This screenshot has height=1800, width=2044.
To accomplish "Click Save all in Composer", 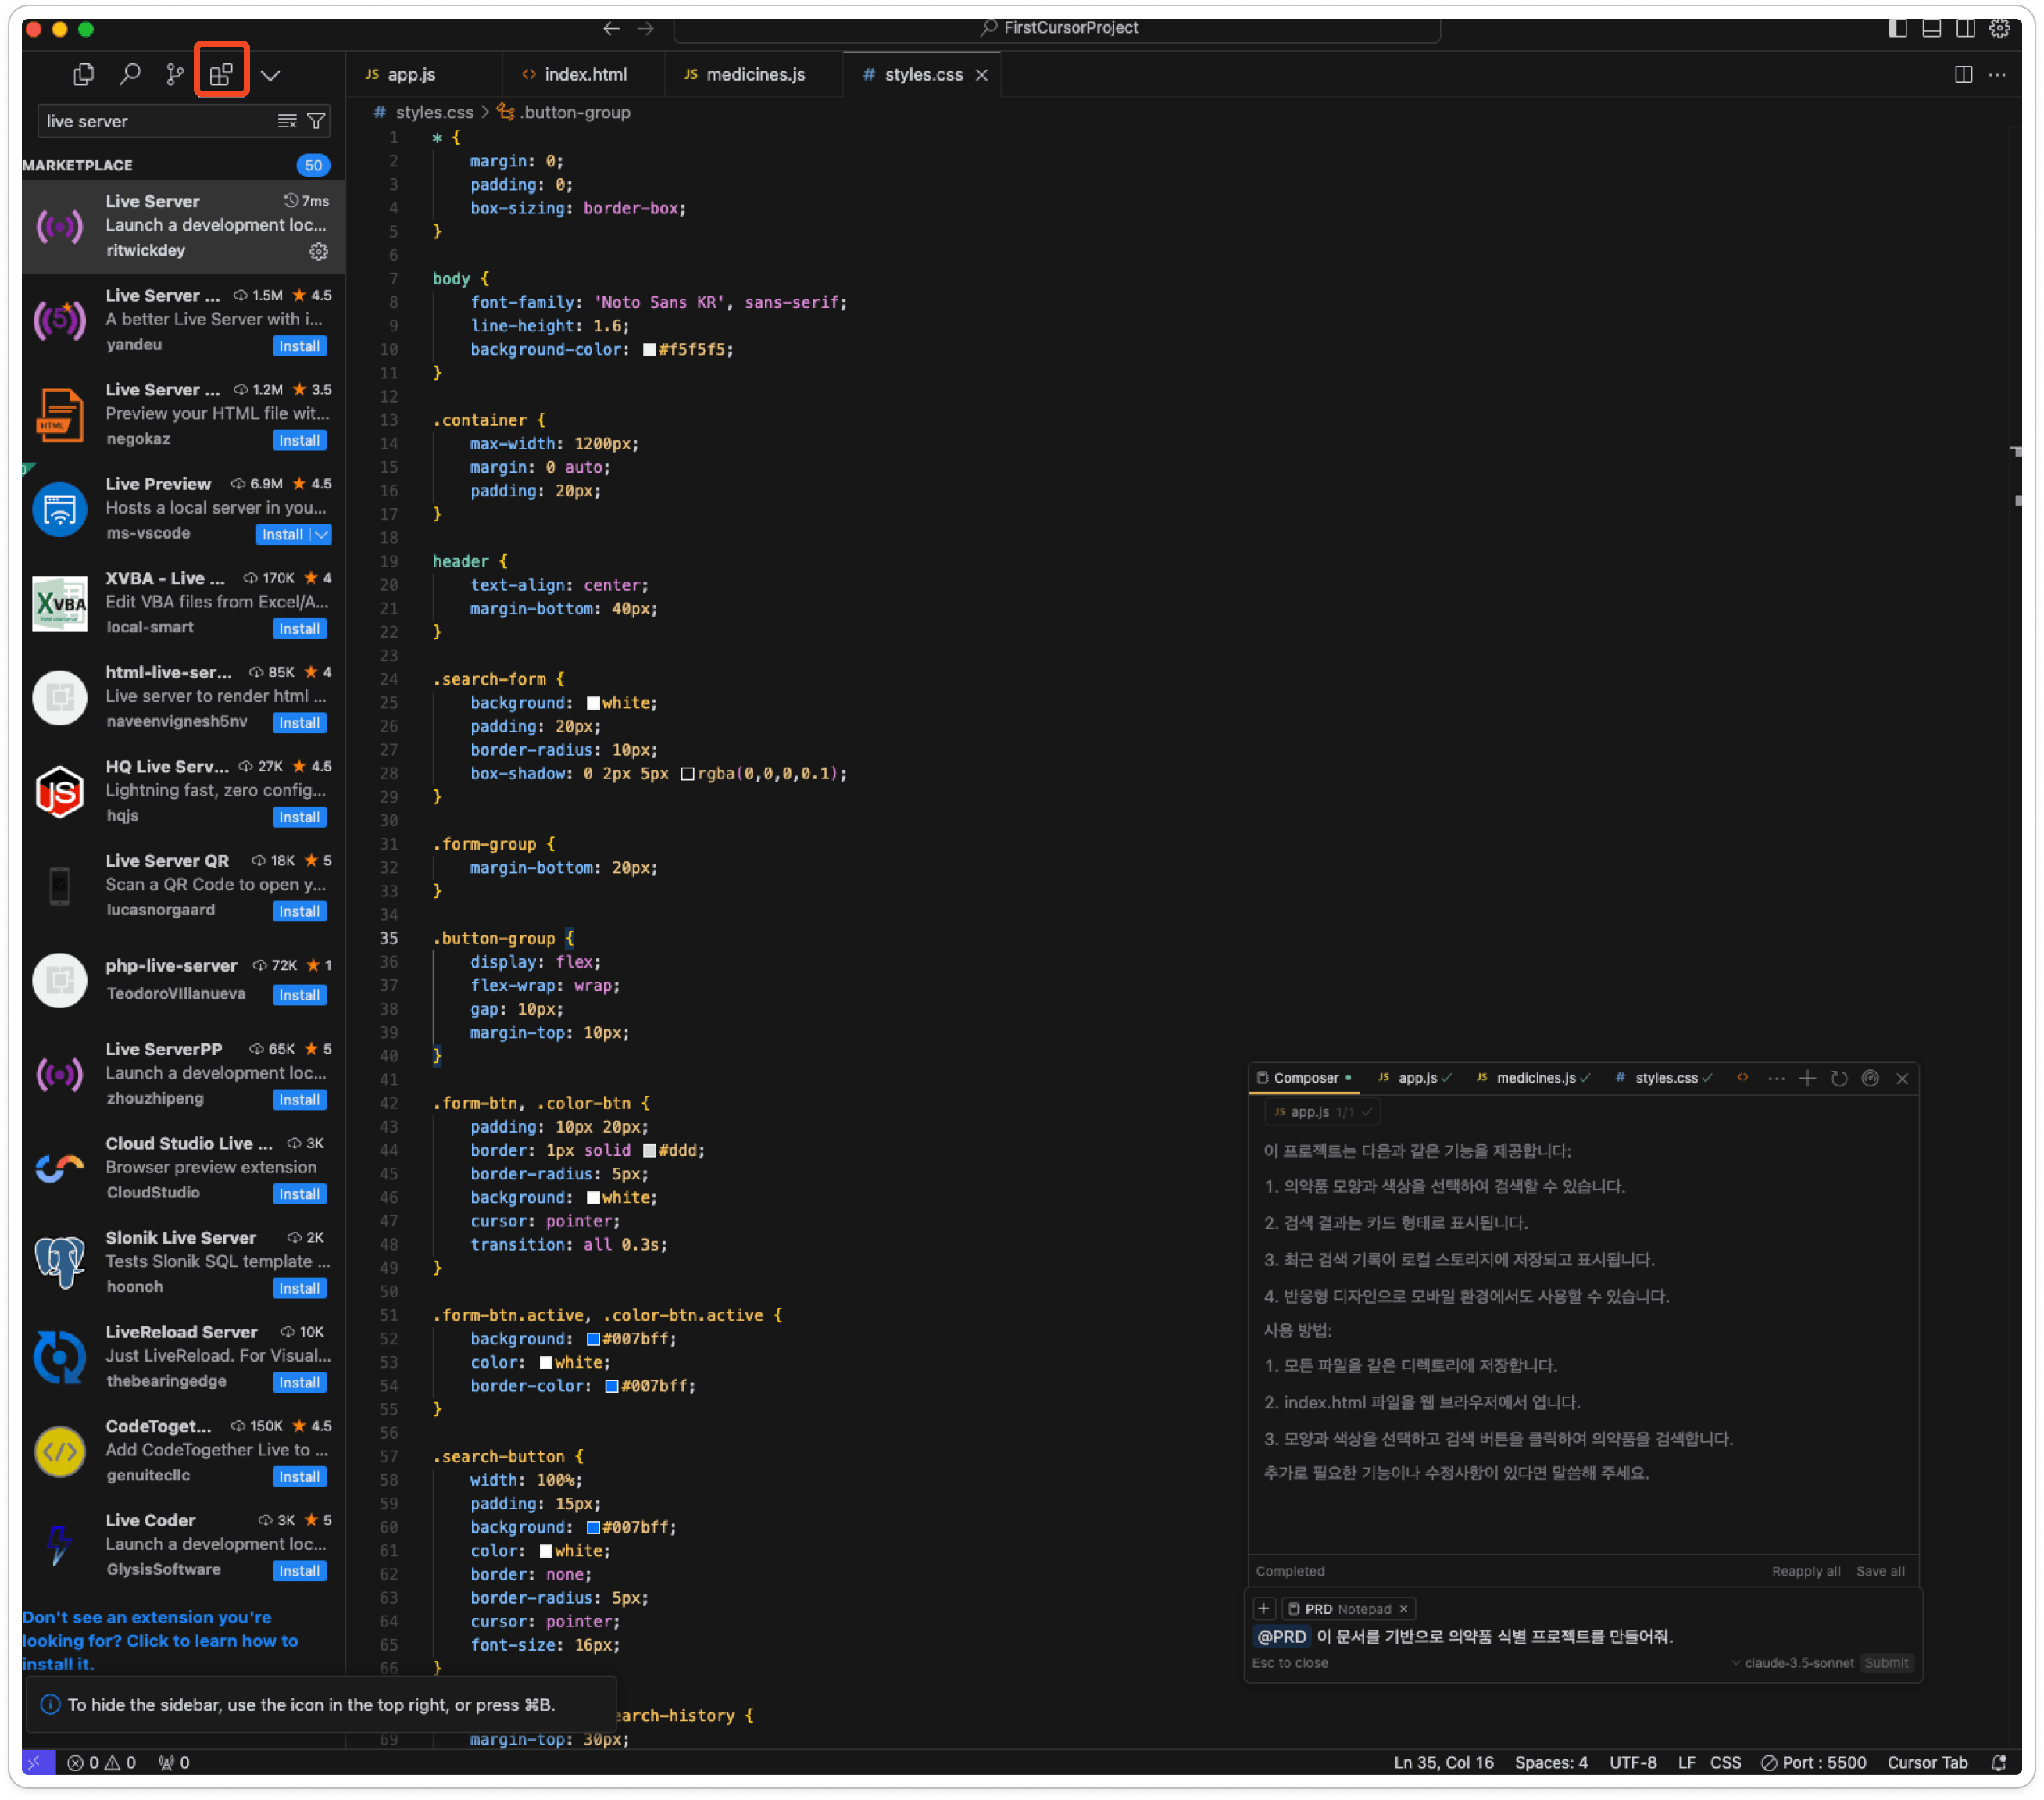I will pyautogui.click(x=1880, y=1571).
